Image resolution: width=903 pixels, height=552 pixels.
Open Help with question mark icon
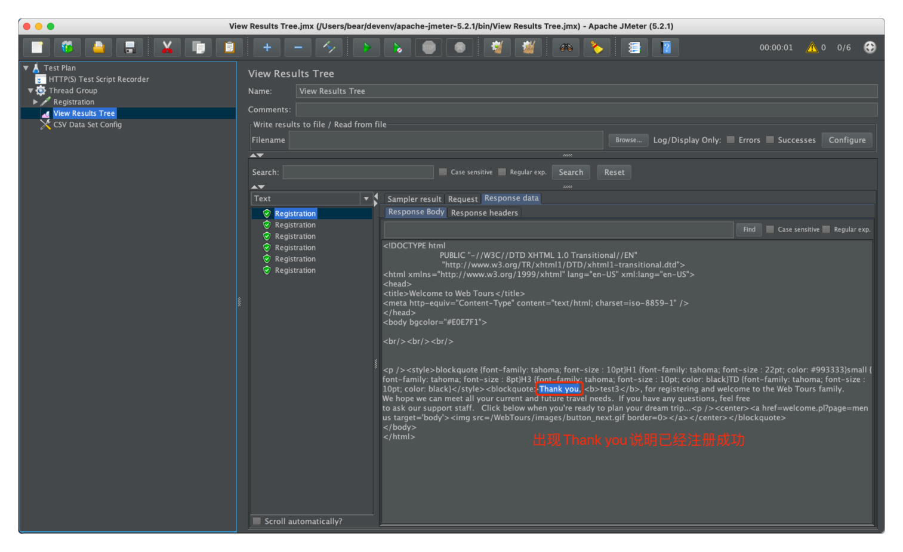point(666,47)
